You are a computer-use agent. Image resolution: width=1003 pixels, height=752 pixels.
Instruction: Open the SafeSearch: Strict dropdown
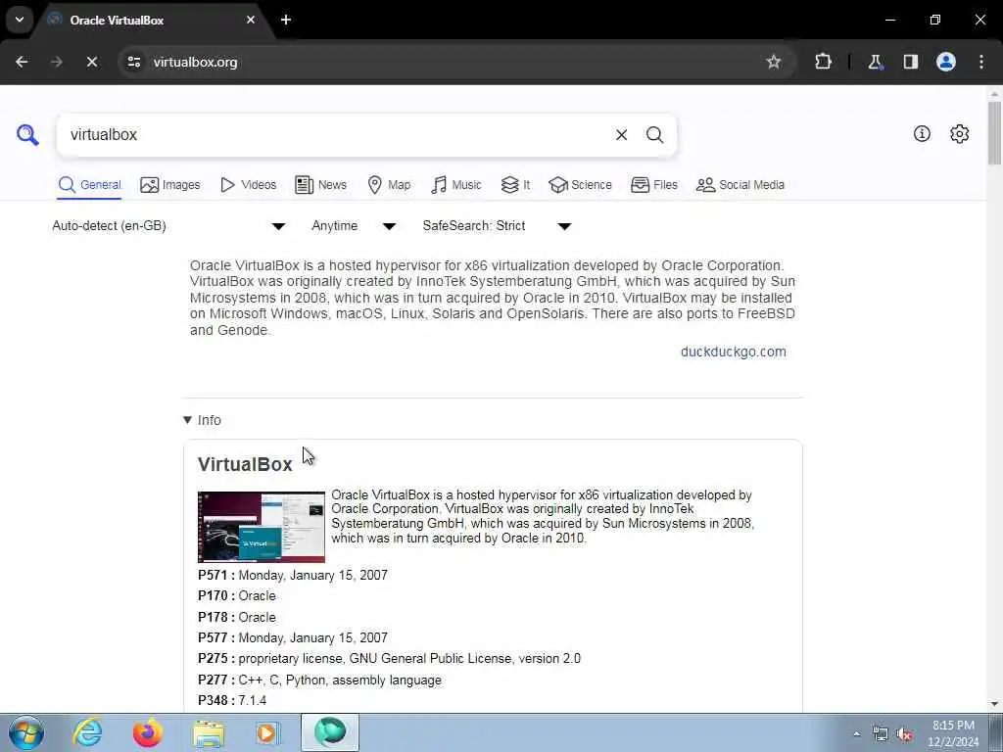click(497, 226)
